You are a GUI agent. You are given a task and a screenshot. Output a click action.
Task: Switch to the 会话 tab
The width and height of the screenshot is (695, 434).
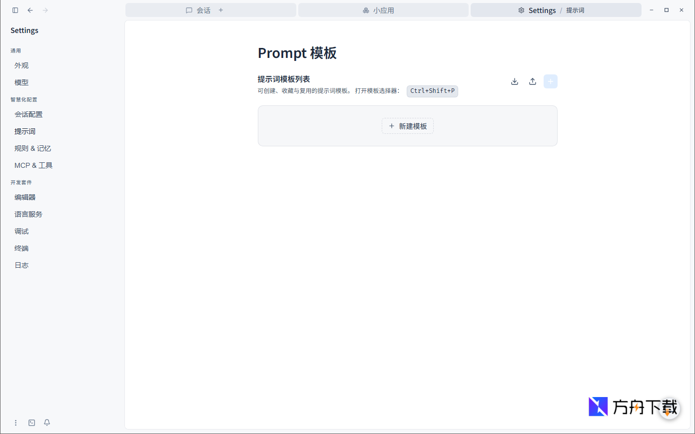(202, 10)
